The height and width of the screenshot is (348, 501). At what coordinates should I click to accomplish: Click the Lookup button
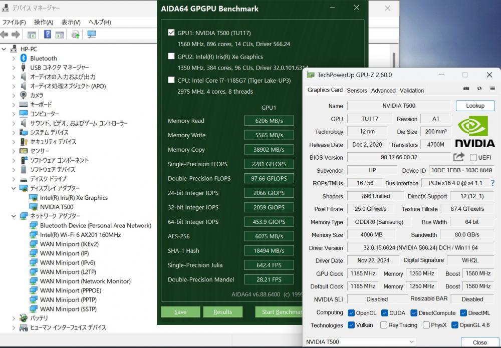(475, 106)
